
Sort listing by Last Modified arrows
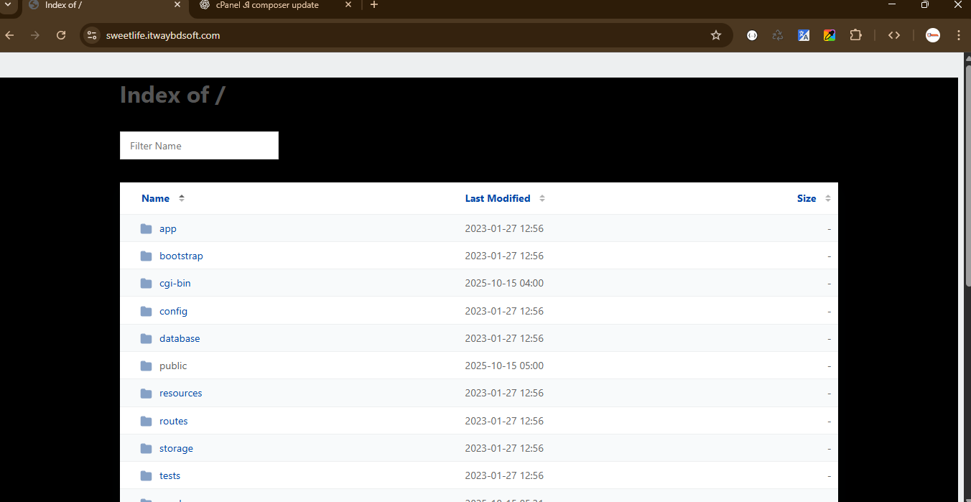pos(542,198)
